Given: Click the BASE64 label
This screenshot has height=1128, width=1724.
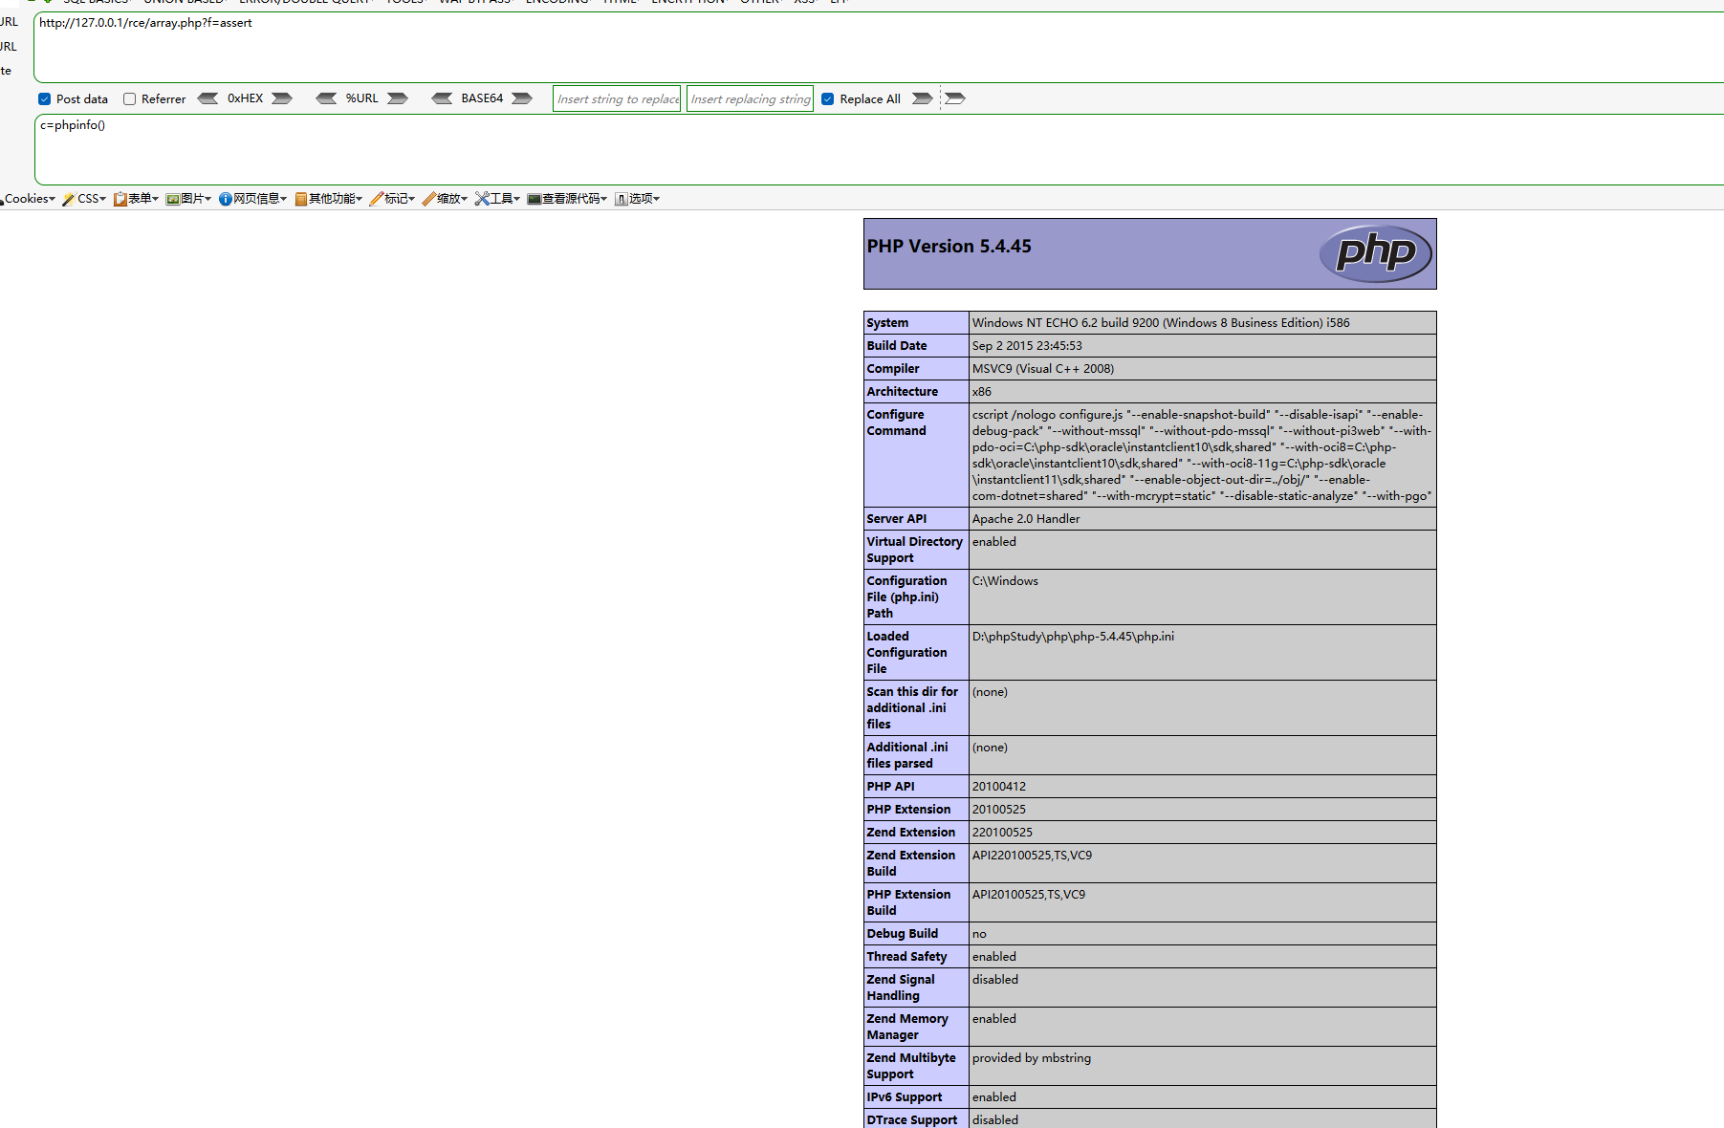Looking at the screenshot, I should click(482, 98).
